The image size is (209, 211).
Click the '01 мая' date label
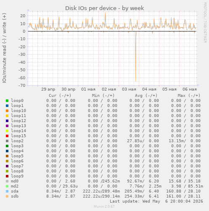click(x=88, y=89)
